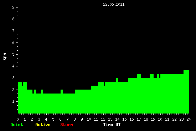Click the Kp value 9 axis label
The image size is (196, 131).
pos(14,7)
